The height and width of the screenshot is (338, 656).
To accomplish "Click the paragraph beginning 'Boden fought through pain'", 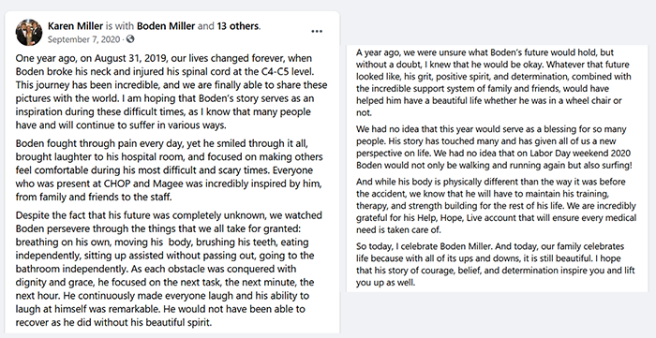I will pyautogui.click(x=170, y=170).
